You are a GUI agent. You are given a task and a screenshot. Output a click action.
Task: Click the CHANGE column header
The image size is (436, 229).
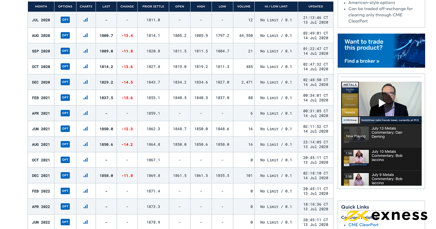(x=127, y=7)
